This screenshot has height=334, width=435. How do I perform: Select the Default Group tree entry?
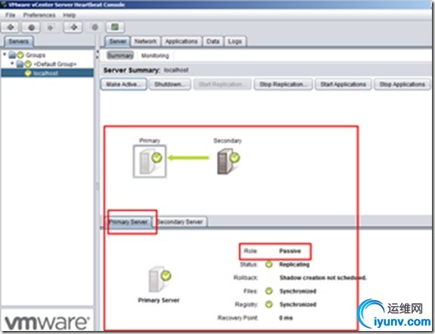coord(55,64)
